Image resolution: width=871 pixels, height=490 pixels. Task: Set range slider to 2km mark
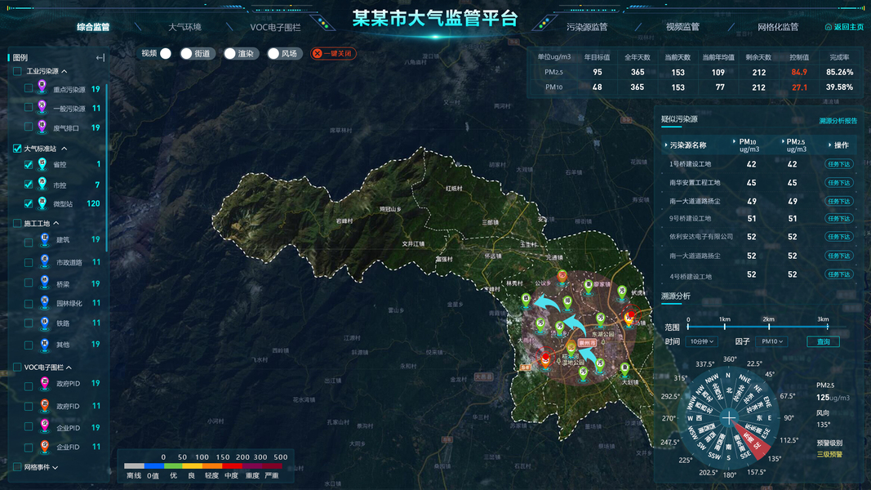[x=769, y=327]
